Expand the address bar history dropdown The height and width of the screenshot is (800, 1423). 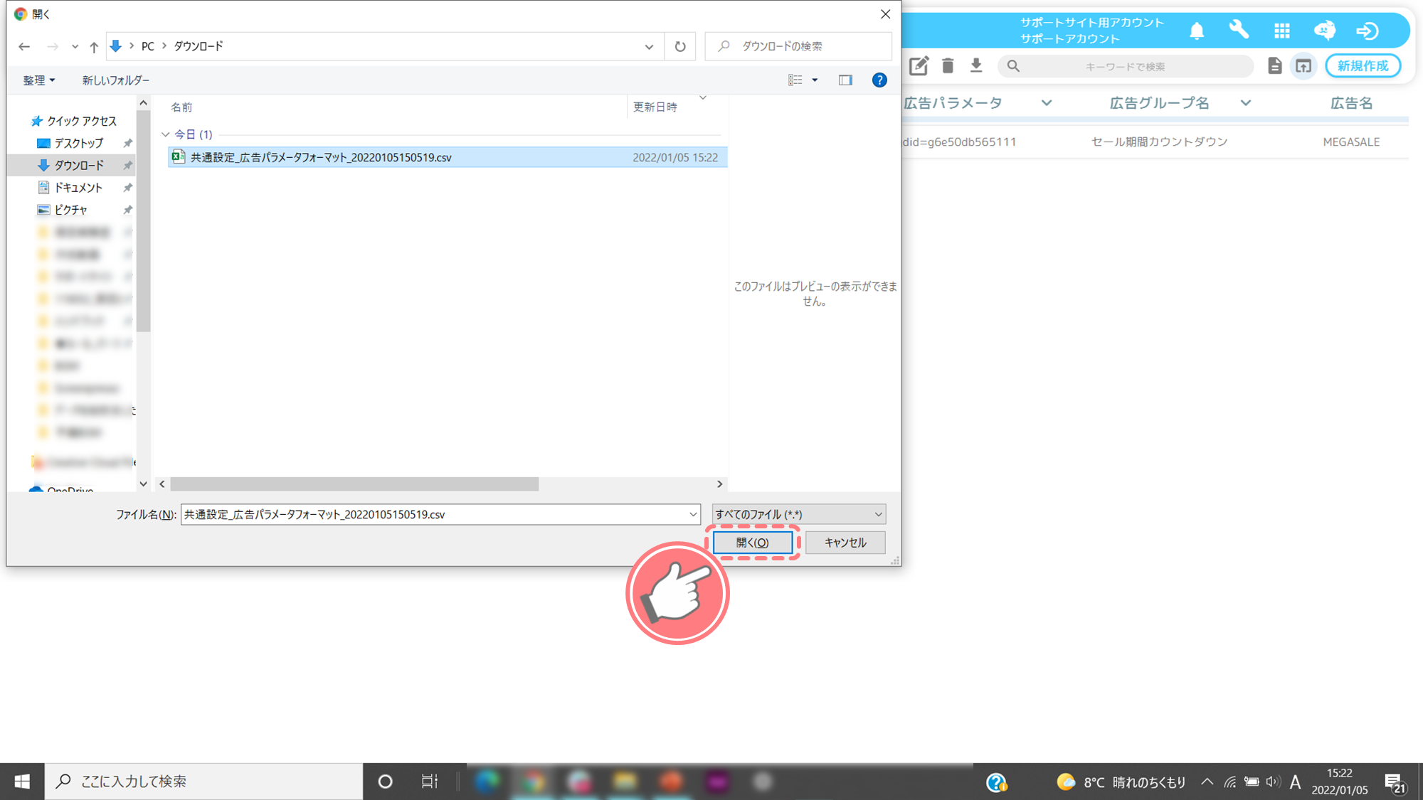[649, 46]
